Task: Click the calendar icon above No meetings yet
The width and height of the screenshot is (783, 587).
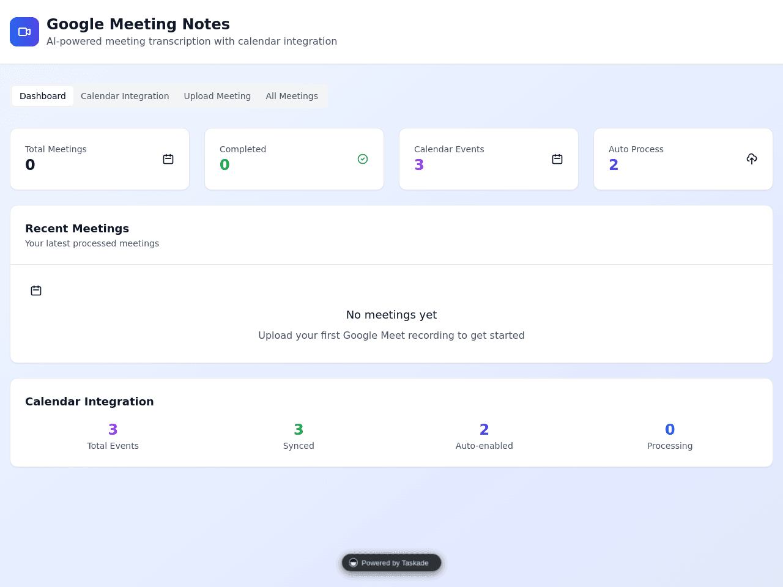Action: [x=36, y=290]
